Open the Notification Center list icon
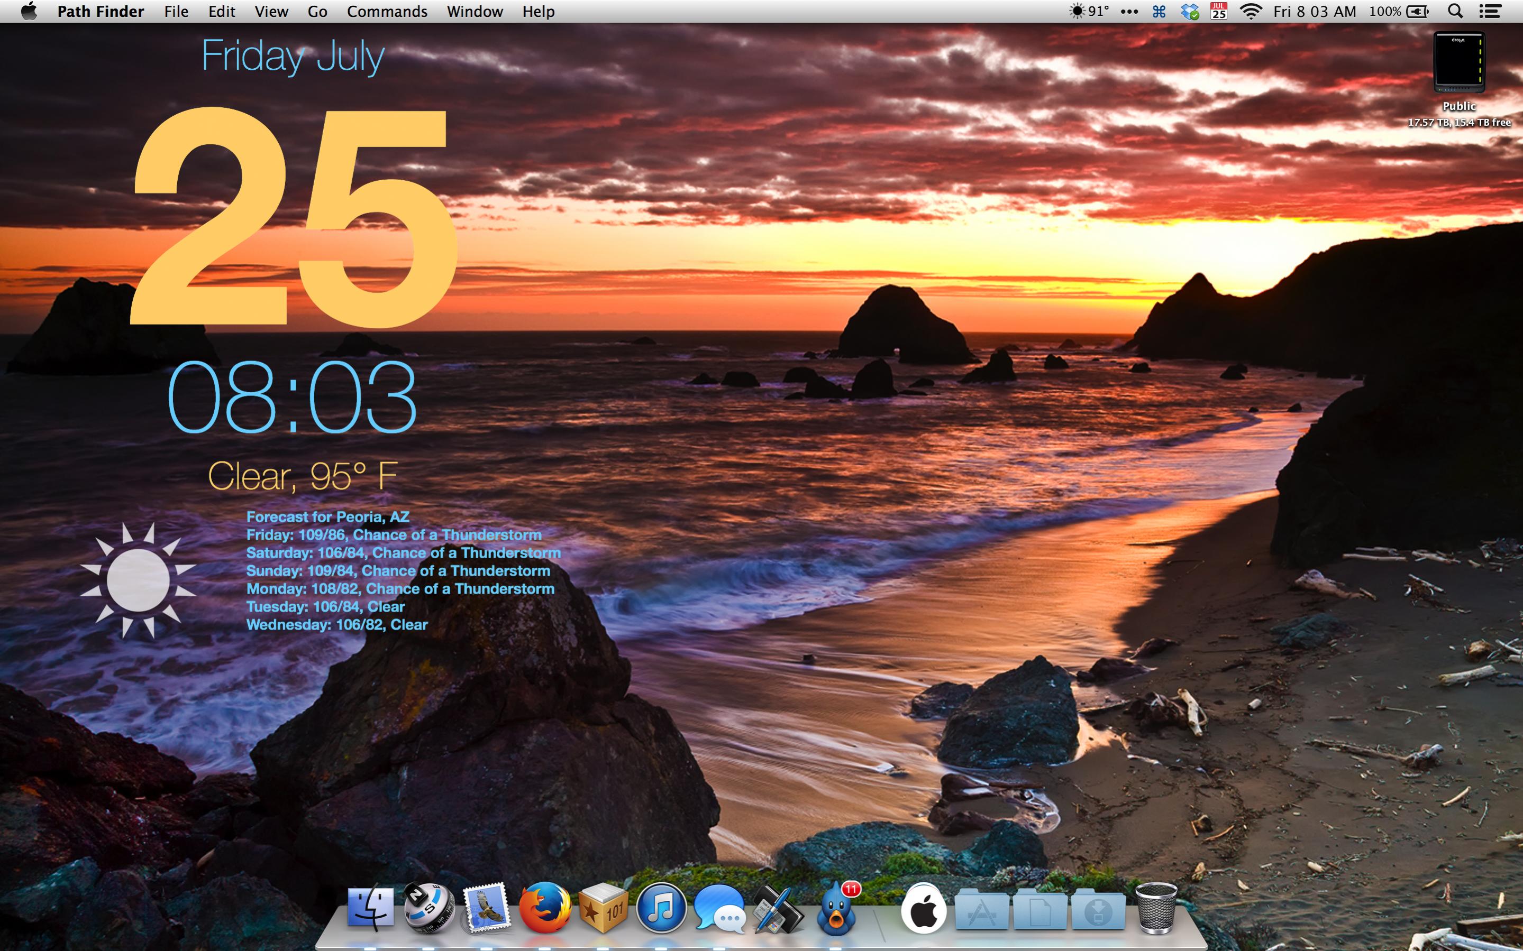Viewport: 1523px width, 951px height. click(1490, 11)
